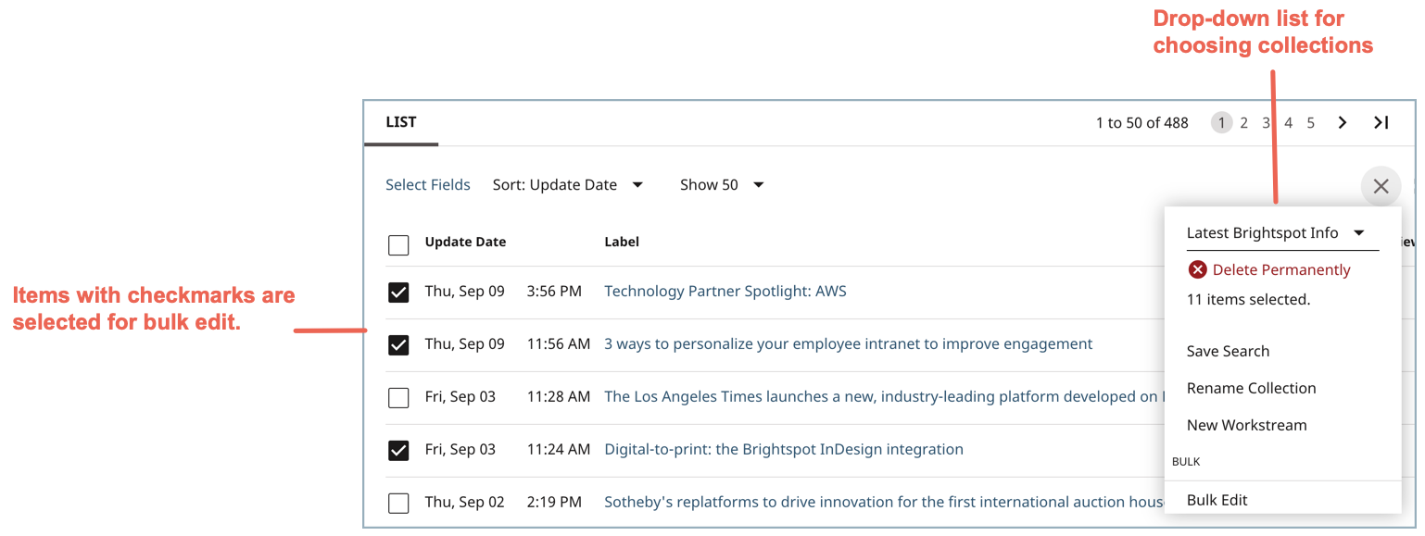Open Digital-to-print InDesign integration article
Image resolution: width=1425 pixels, height=536 pixels.
point(784,449)
